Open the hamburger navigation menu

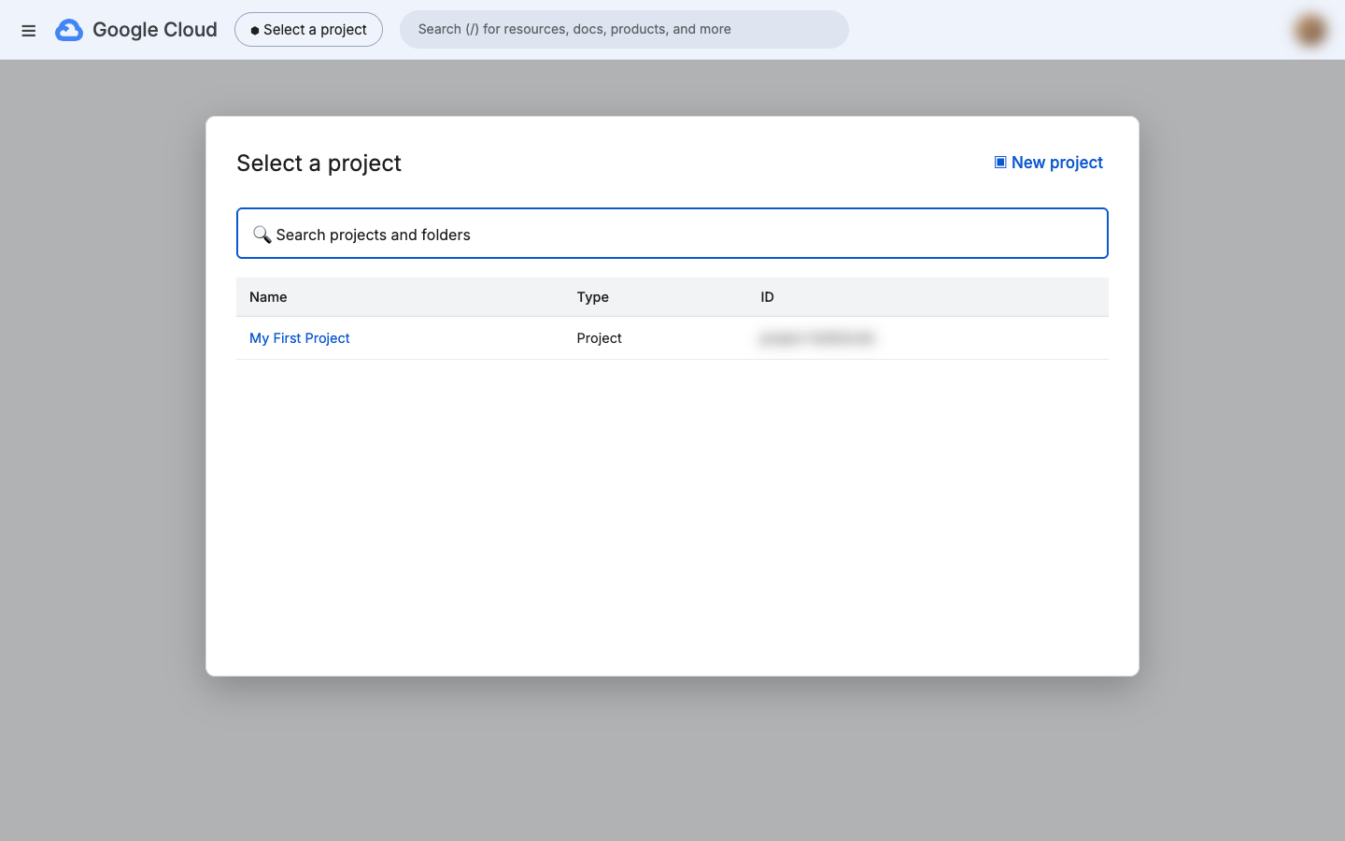(x=29, y=30)
